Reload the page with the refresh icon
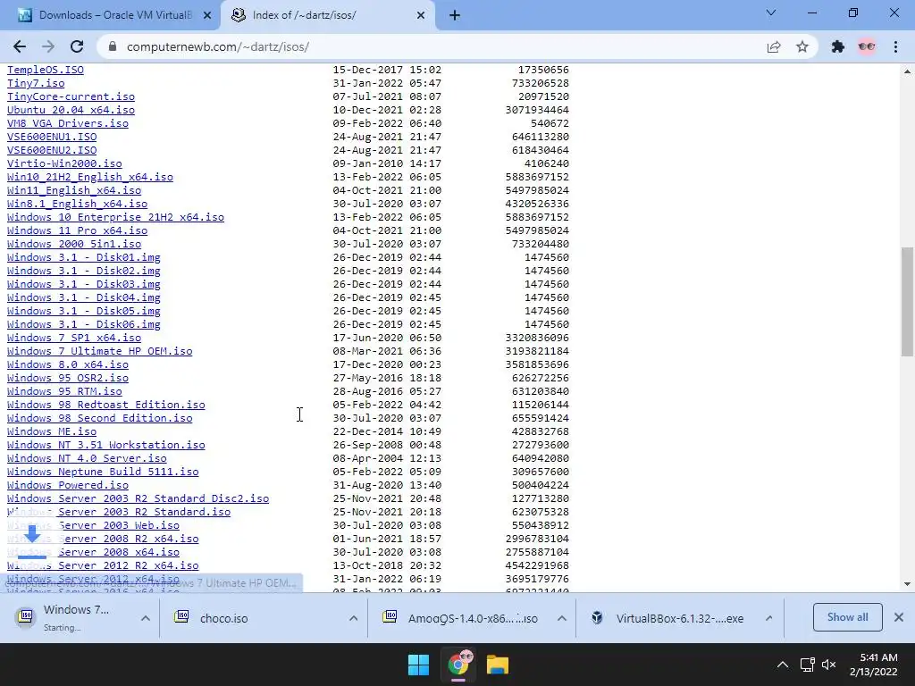The width and height of the screenshot is (915, 686). click(77, 46)
